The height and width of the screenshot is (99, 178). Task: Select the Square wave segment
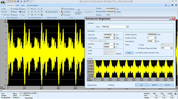coord(14,15)
